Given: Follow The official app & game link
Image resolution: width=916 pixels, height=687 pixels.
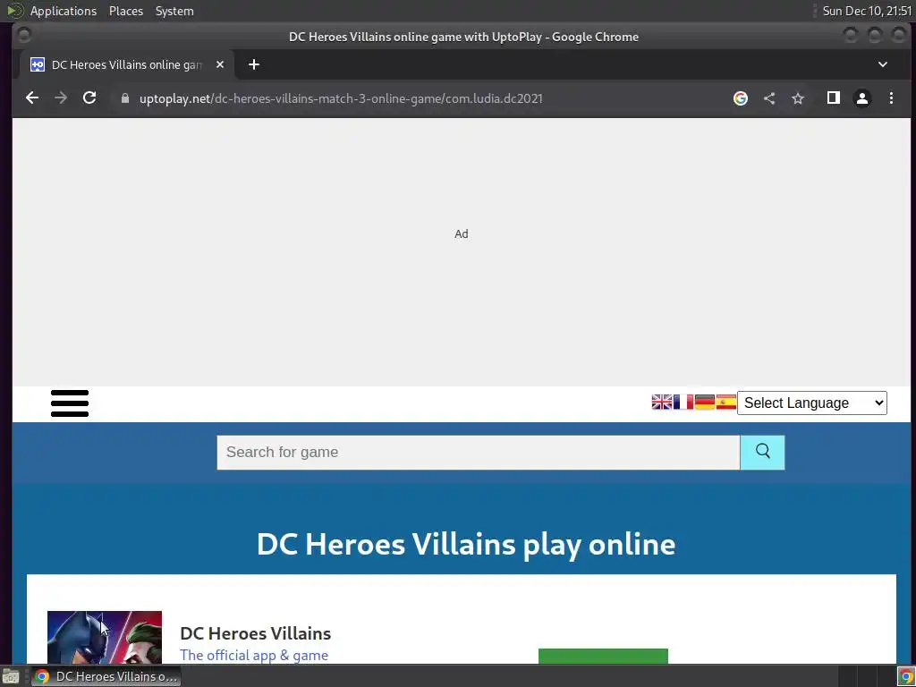Looking at the screenshot, I should coord(254,656).
